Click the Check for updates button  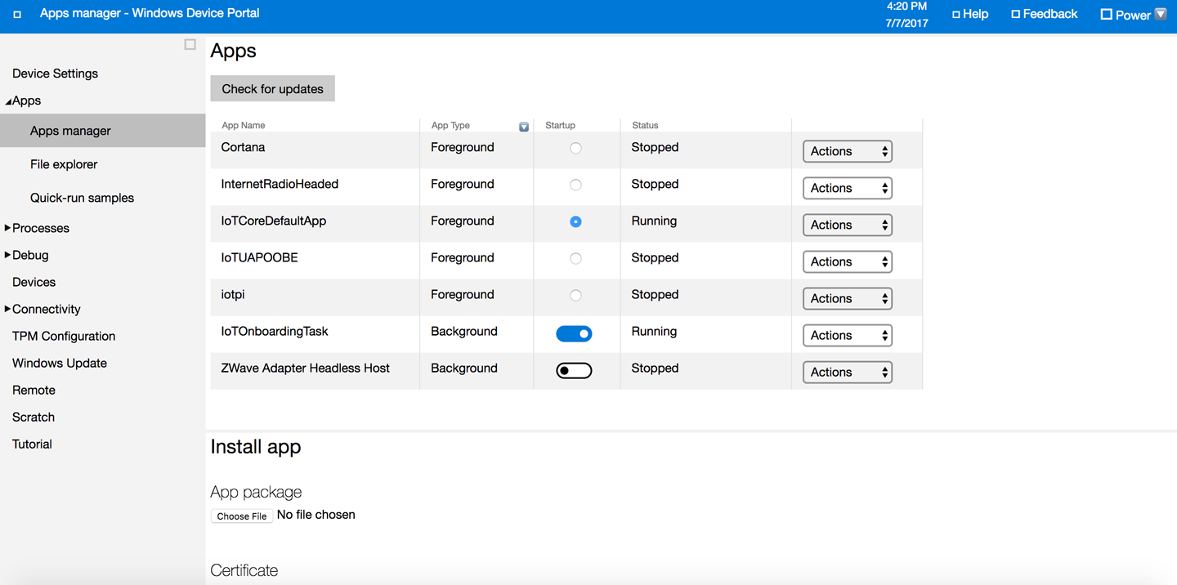coord(272,89)
